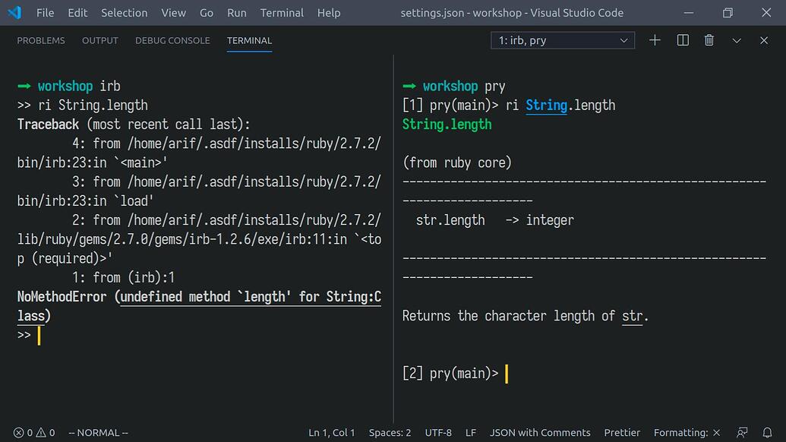Kill the active terminal with the trash icon

tap(709, 40)
